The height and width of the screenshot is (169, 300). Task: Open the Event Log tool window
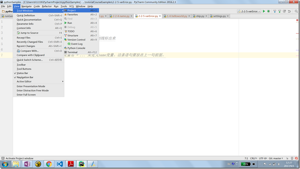pos(82,44)
